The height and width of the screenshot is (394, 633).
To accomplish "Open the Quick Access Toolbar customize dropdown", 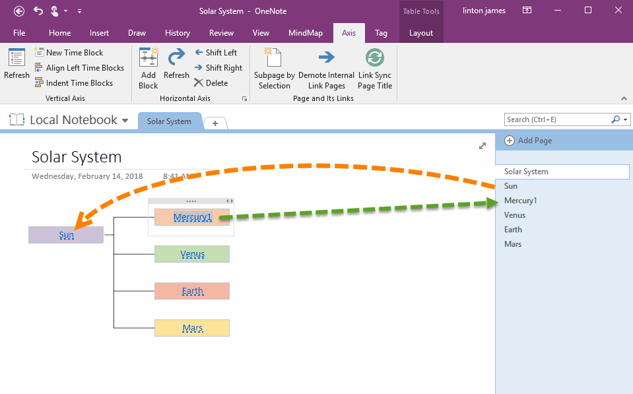I will (80, 11).
